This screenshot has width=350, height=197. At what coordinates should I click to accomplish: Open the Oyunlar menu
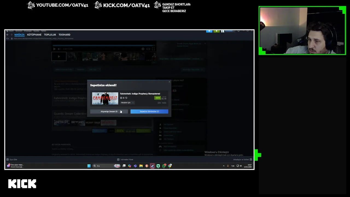coord(36,31)
